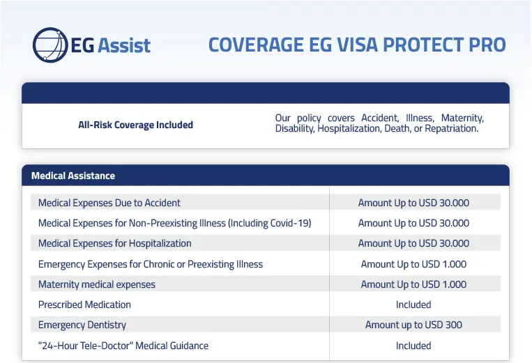Screen dimensions: 532x363
Task: Select the Emergency Dentistry row label
Action: (x=82, y=325)
